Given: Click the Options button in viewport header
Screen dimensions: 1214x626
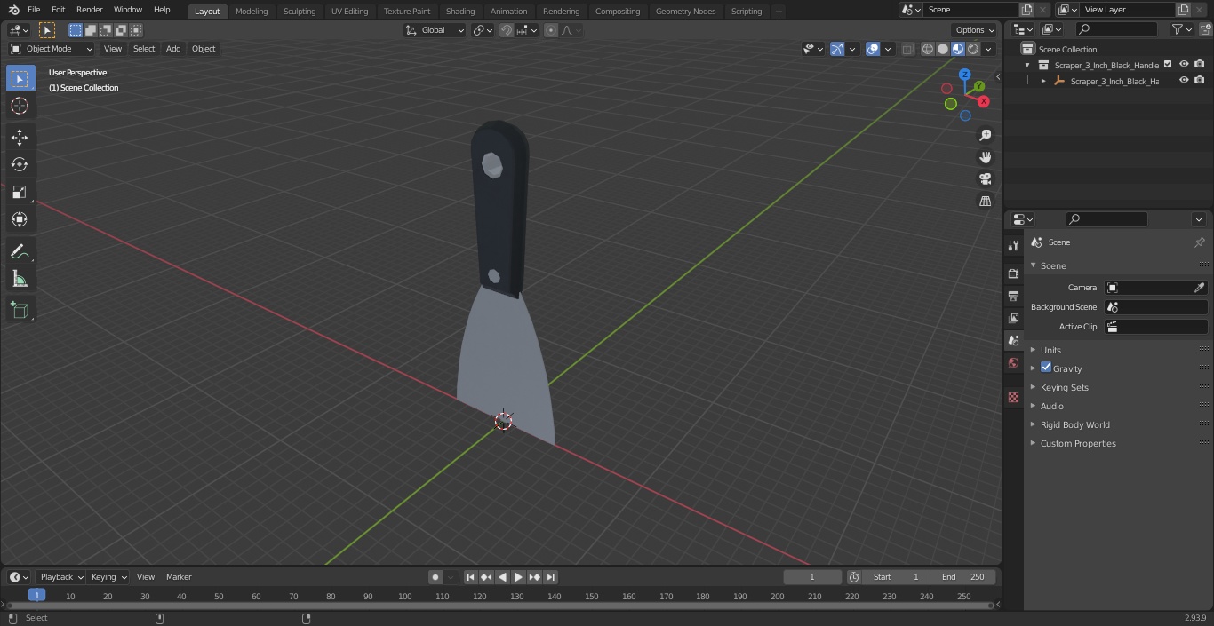Looking at the screenshot, I should coord(975,30).
